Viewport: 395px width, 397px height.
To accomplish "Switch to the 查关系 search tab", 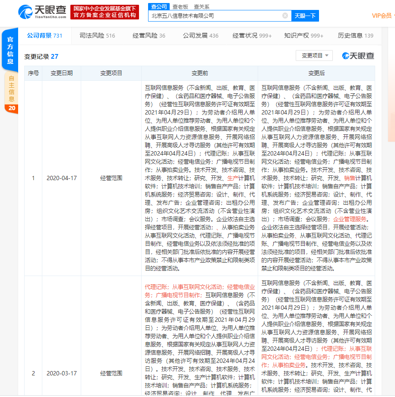I will point(202,6).
